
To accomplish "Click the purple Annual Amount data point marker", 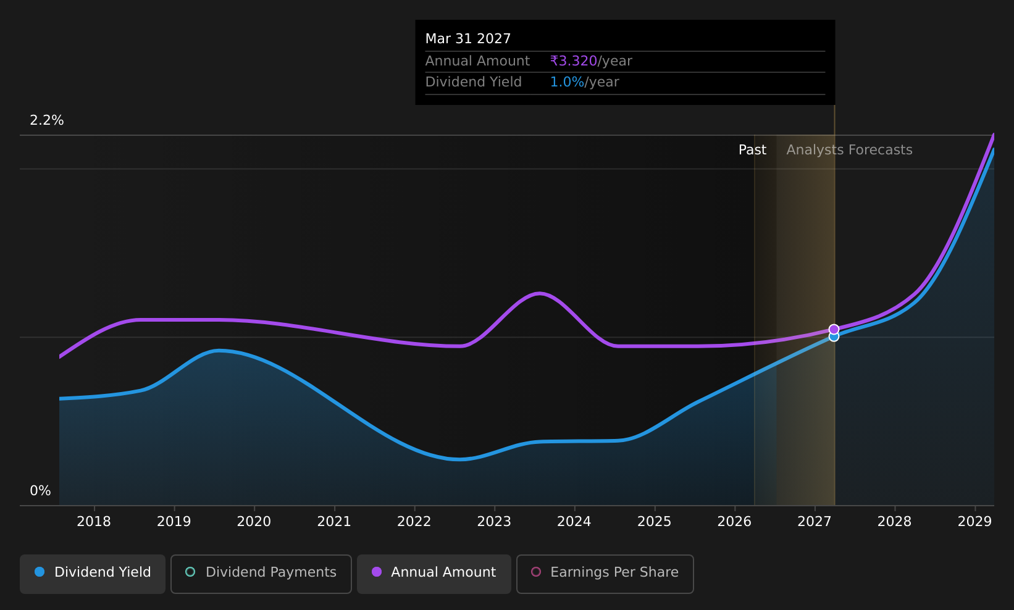I will (834, 329).
